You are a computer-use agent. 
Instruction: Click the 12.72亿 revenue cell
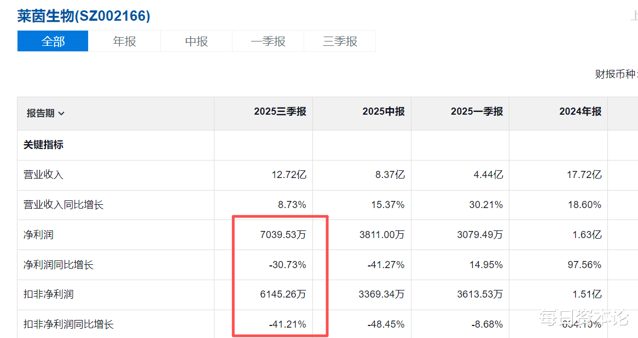pyautogui.click(x=288, y=175)
